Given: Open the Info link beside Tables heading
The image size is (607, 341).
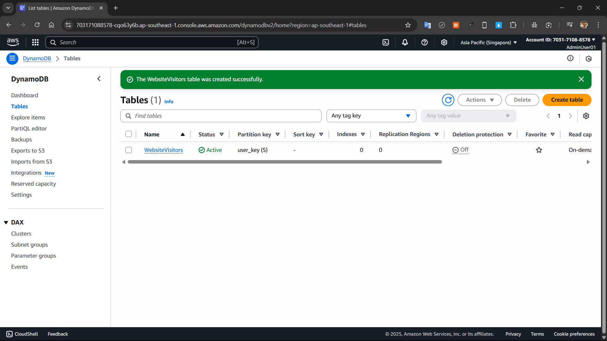Looking at the screenshot, I should (x=169, y=102).
